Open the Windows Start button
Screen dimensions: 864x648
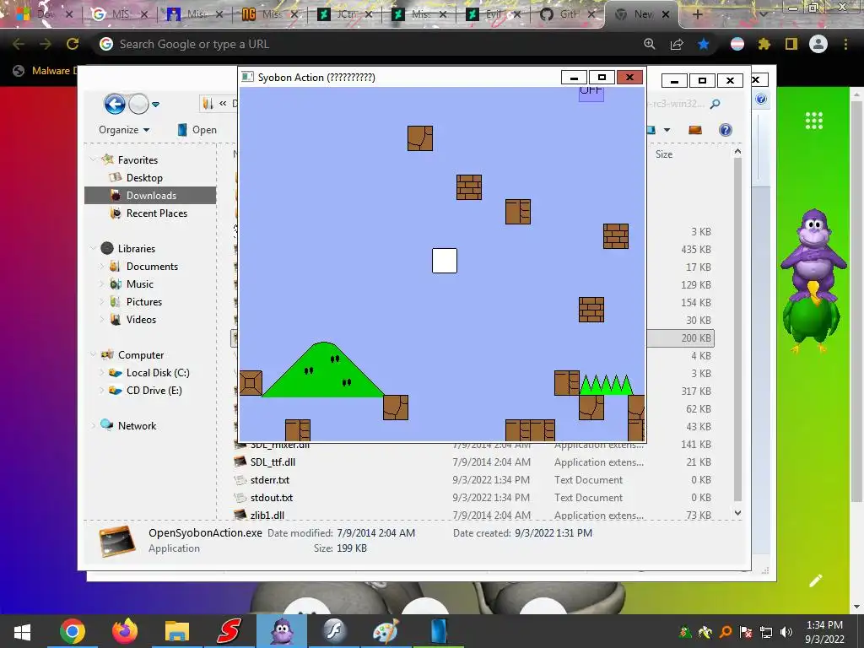[x=22, y=631]
